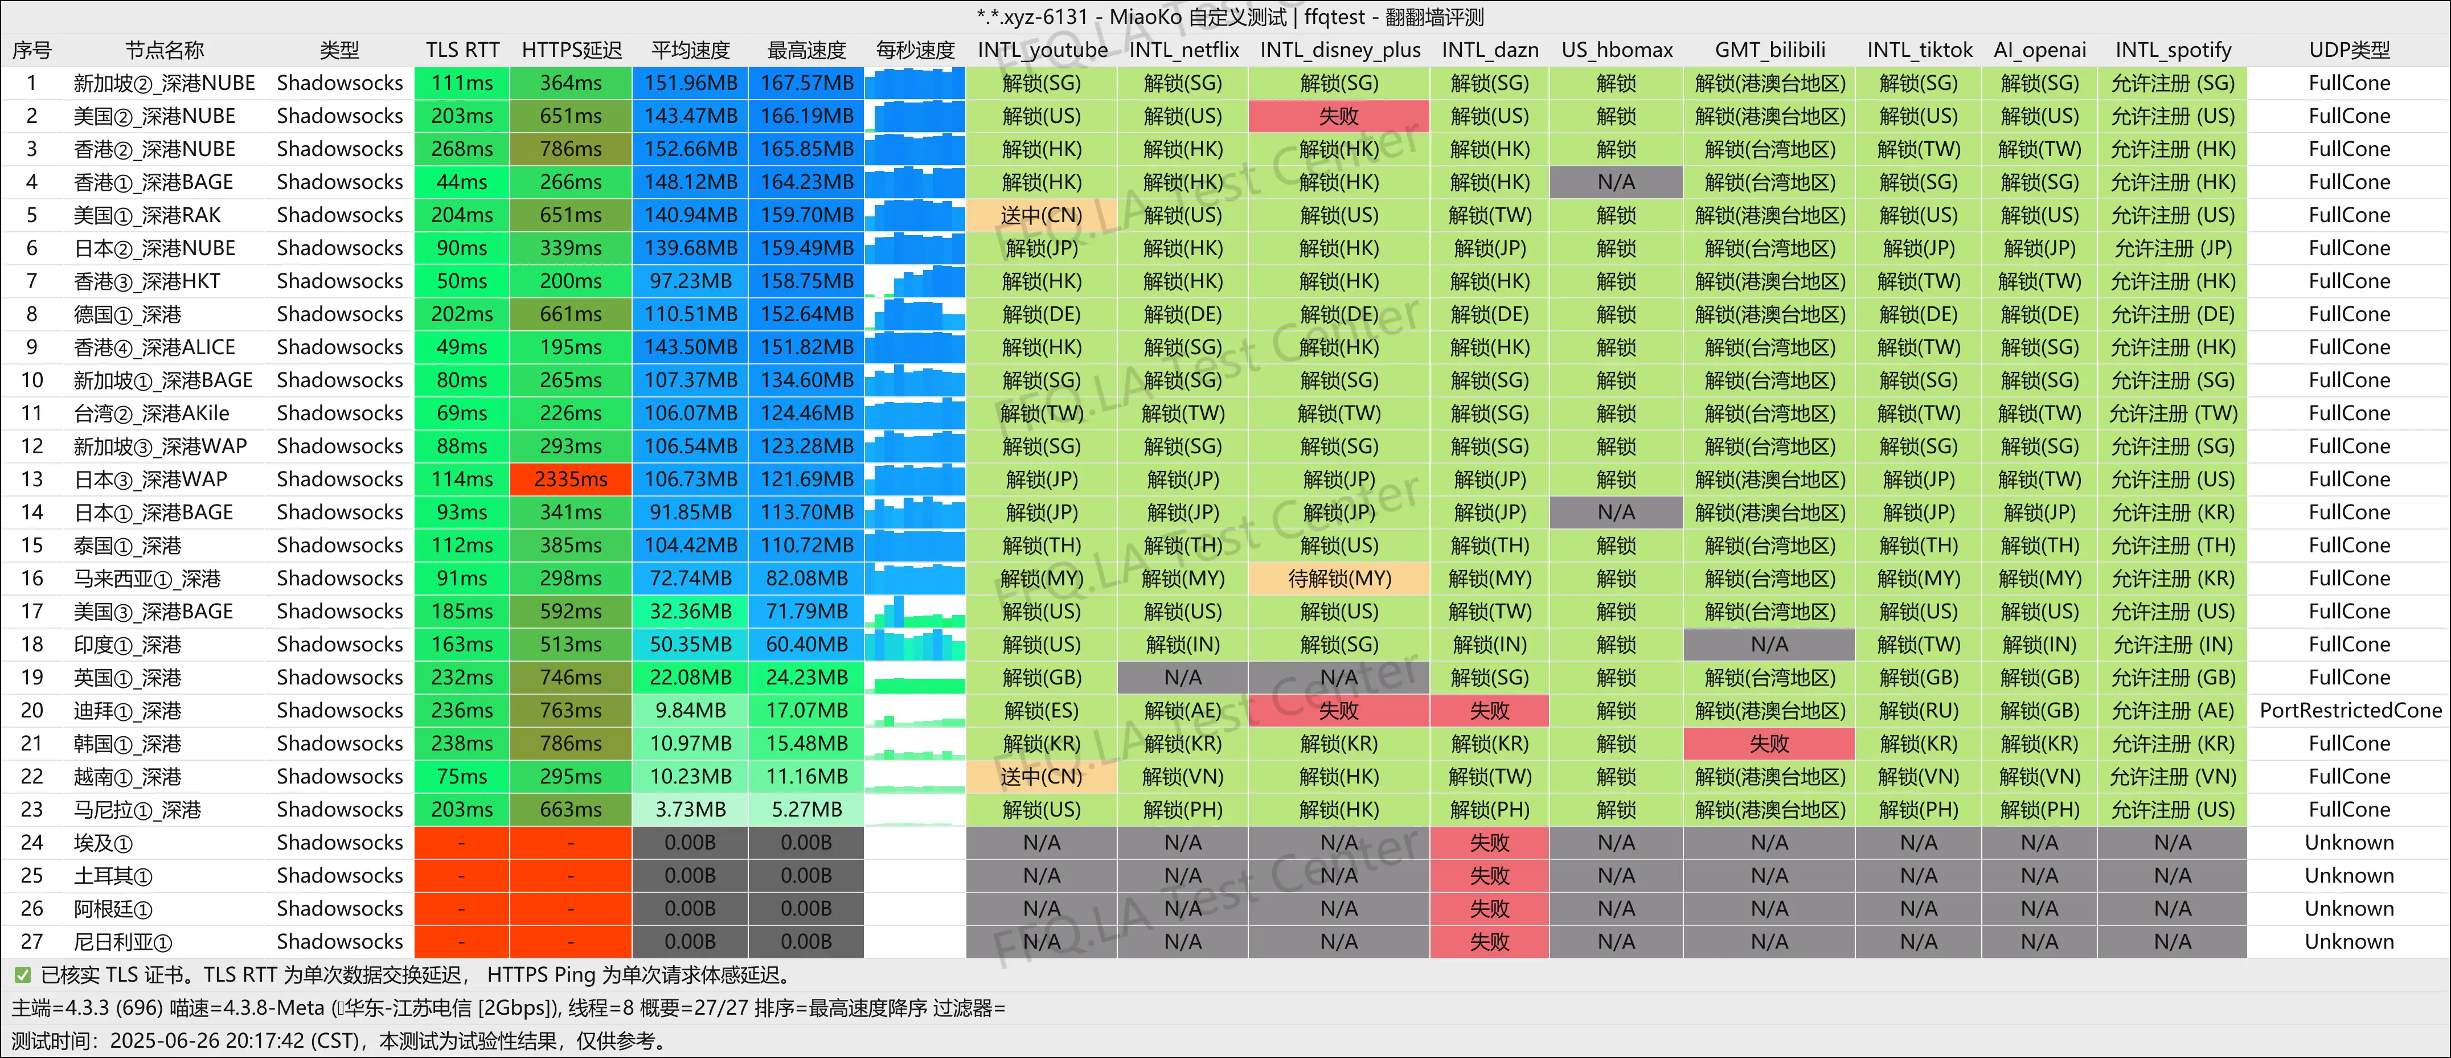
Task: Select the 序号 column header
Action: (31, 51)
